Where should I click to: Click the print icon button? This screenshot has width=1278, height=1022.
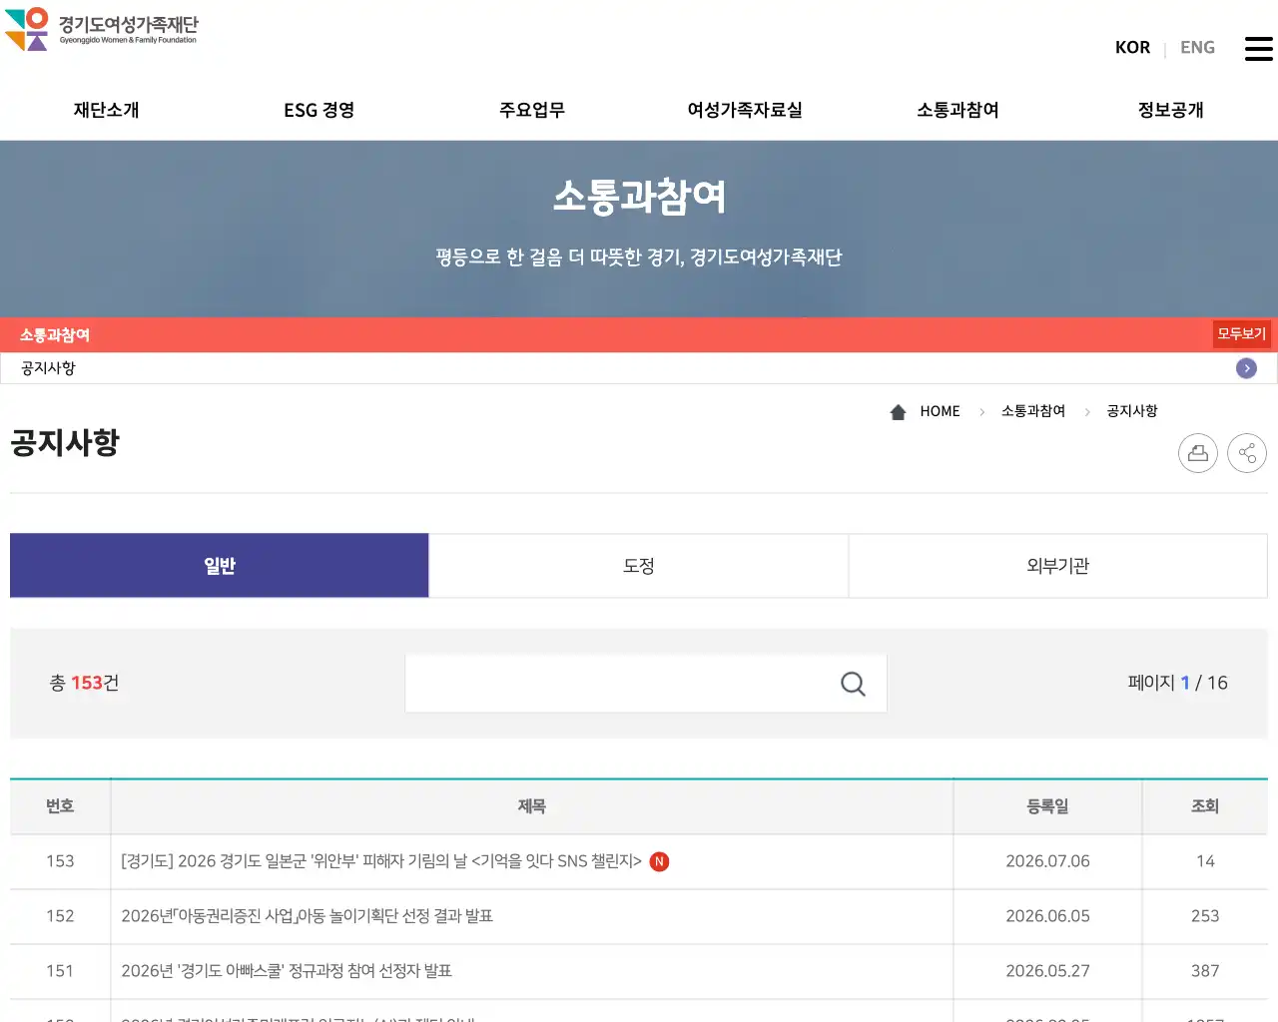1198,453
